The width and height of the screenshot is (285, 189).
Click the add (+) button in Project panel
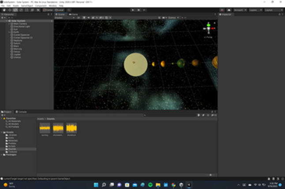pyautogui.click(x=2, y=115)
